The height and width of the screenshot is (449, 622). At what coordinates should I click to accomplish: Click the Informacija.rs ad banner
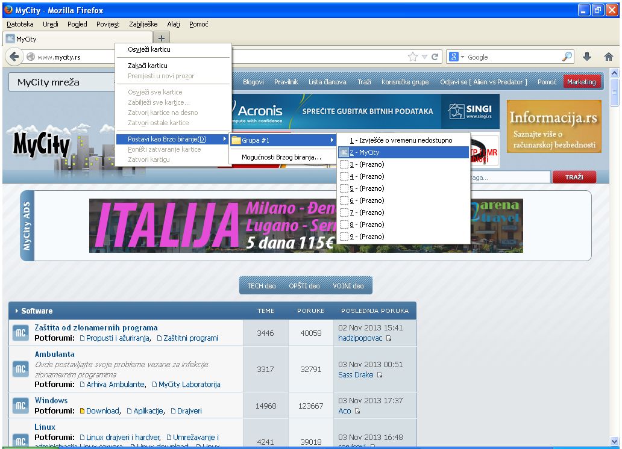[554, 126]
